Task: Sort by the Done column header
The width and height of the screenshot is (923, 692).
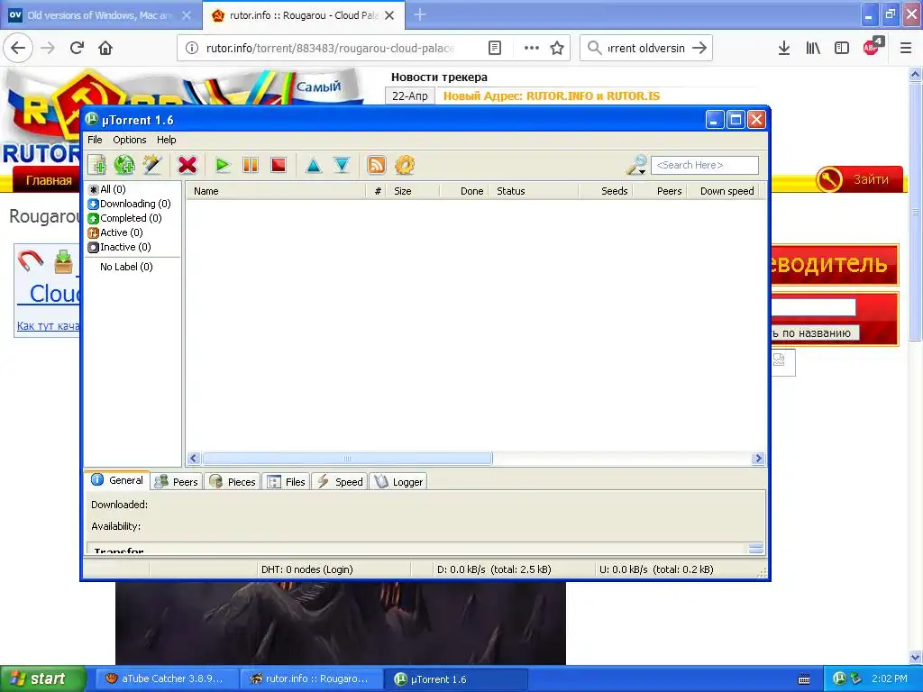Action: [464, 191]
